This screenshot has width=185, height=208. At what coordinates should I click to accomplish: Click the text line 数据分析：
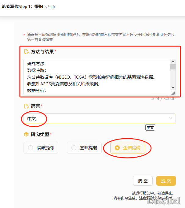37,91
